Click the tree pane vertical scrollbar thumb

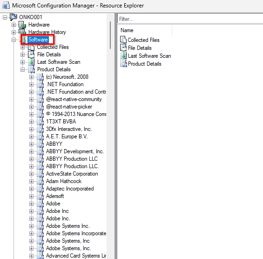pyautogui.click(x=110, y=35)
